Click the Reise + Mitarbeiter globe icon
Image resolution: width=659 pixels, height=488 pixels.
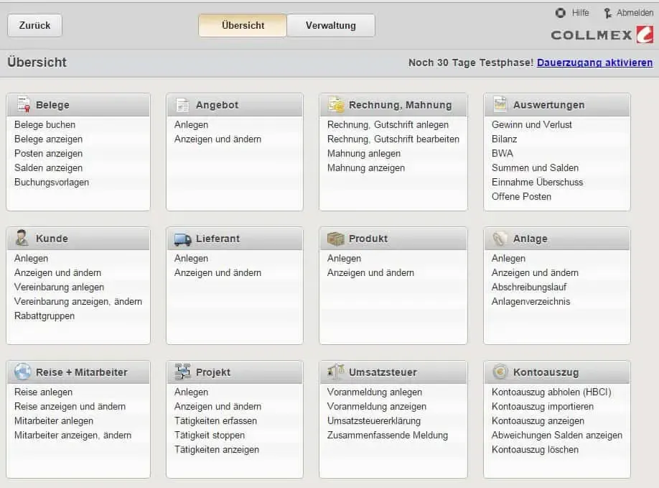click(23, 372)
